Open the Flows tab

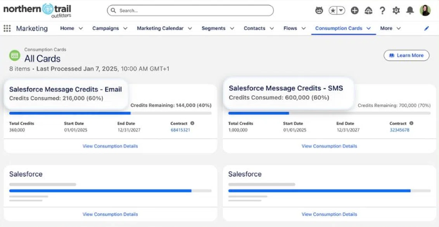290,28
